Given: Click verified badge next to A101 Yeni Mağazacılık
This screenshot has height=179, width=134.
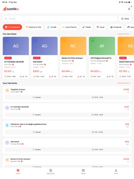Looking at the screenshot, I should click(x=107, y=61).
